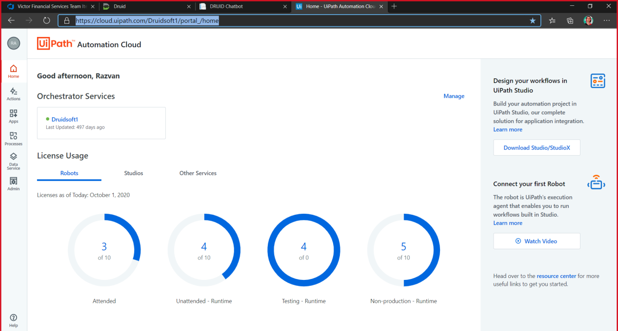This screenshot has height=331, width=618.
Task: Click the UiPath logo
Action: (56, 44)
